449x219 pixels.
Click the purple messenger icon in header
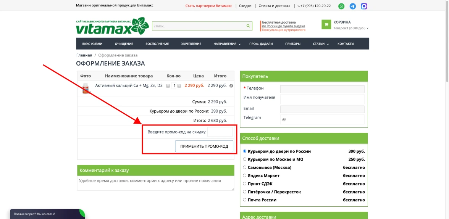[364, 6]
